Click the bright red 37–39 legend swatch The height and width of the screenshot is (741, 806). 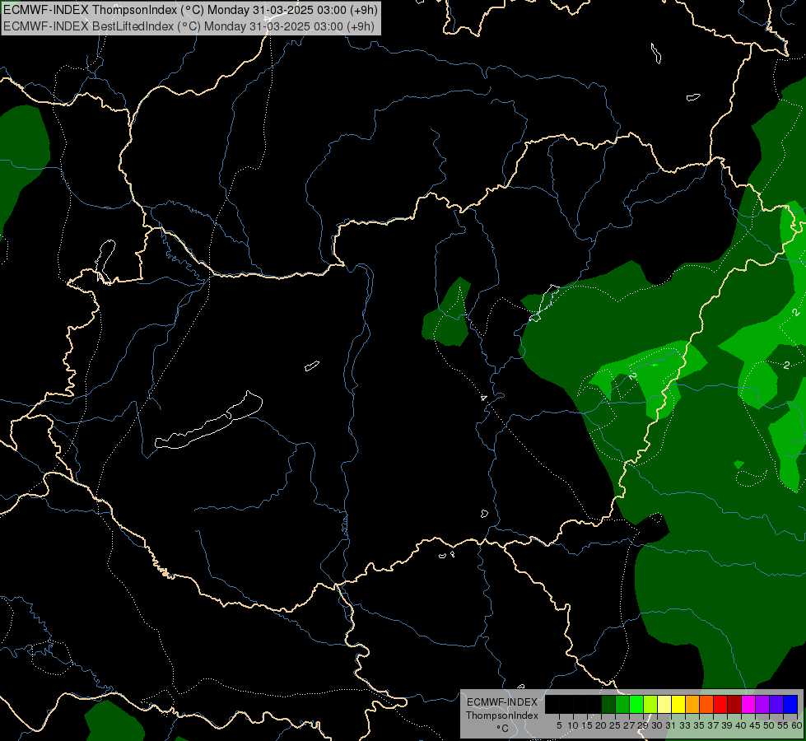pos(720,704)
